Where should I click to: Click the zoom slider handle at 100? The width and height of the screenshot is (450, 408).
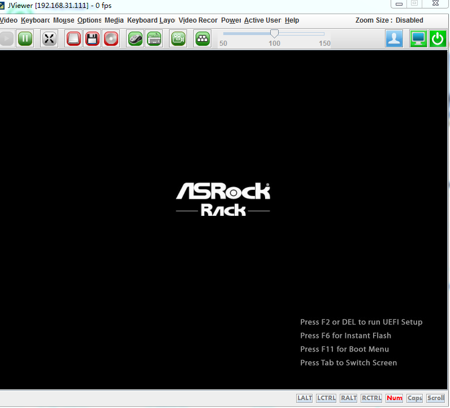(274, 34)
